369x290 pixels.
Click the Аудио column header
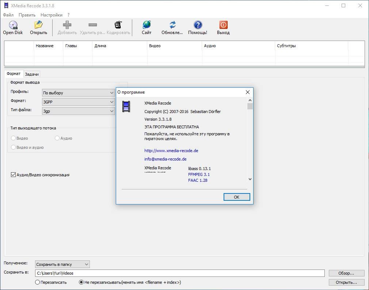pos(239,46)
